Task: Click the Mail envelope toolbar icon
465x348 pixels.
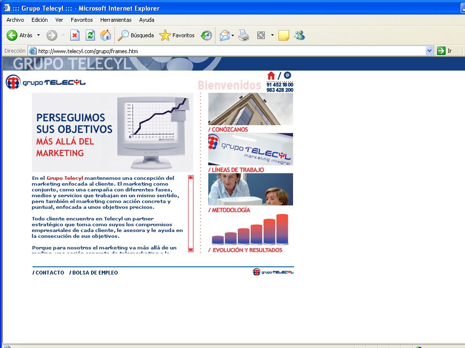Action: 224,35
